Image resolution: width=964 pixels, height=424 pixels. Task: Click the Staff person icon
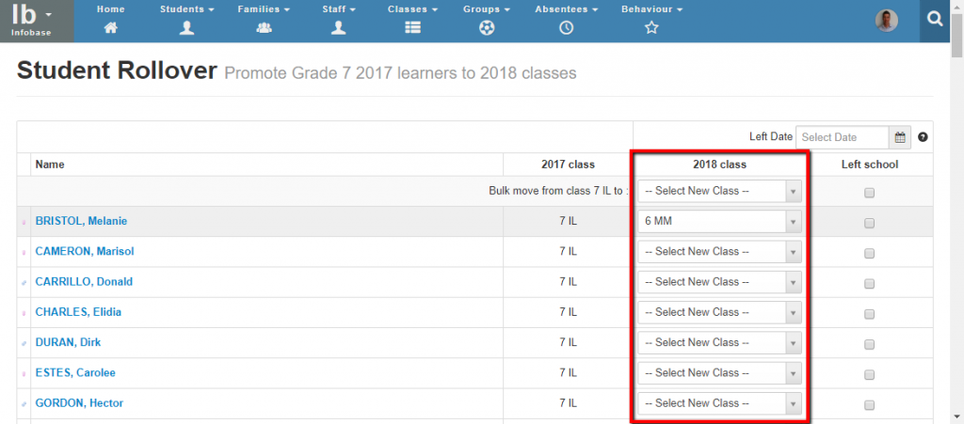click(338, 28)
